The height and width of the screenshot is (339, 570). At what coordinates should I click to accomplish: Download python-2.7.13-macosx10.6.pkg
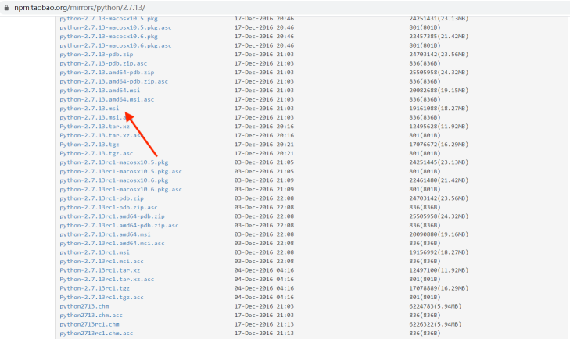pyautogui.click(x=109, y=37)
